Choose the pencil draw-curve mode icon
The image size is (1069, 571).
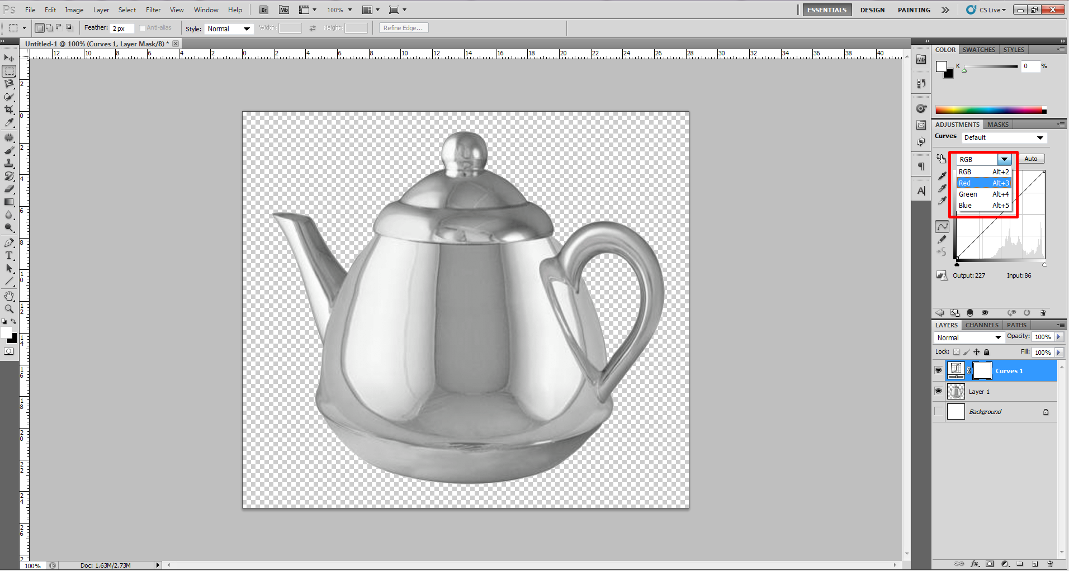[x=942, y=240]
